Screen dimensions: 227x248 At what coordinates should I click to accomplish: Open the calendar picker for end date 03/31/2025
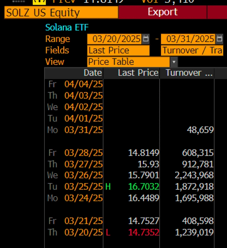(x=219, y=39)
